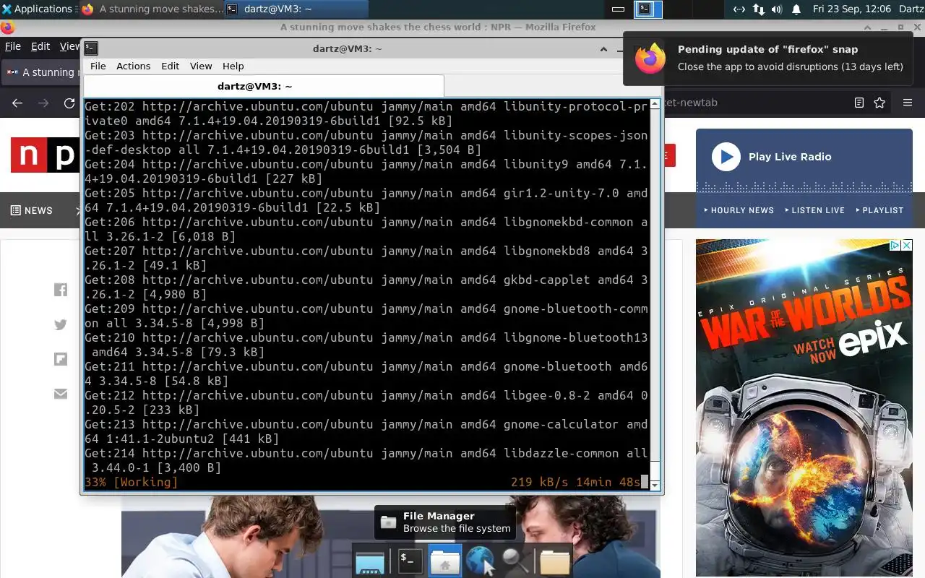
Task: Click the NPR logo
Action: [45, 155]
